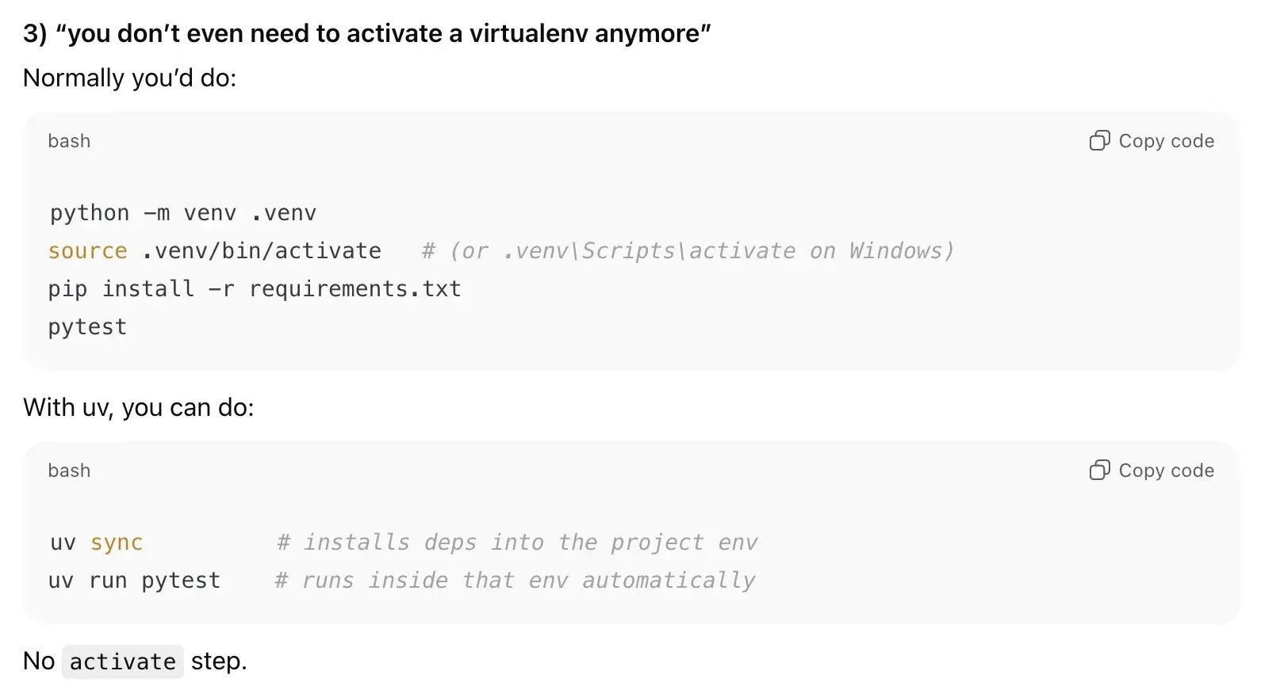1280x686 pixels.
Task: Click the bash label on the second code block
Action: point(68,470)
